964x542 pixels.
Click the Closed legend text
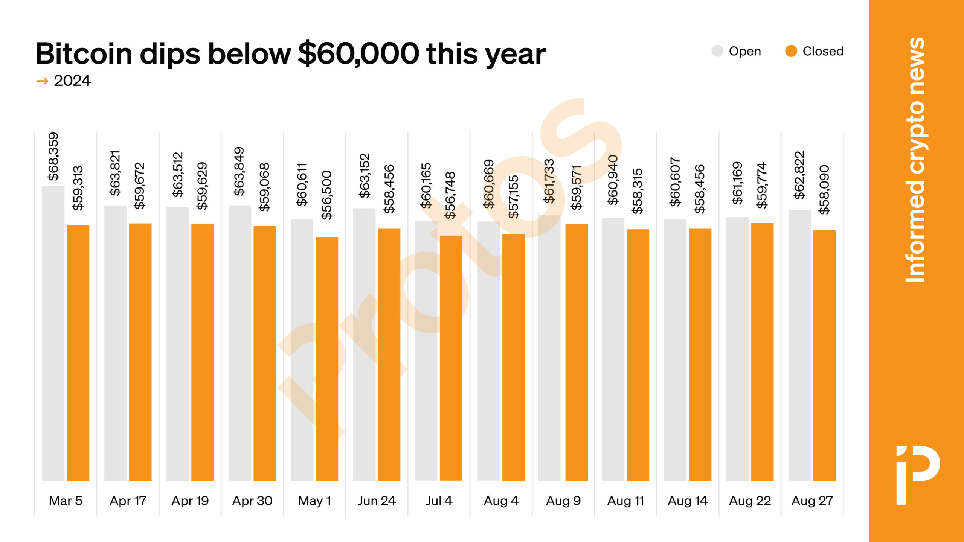(823, 51)
